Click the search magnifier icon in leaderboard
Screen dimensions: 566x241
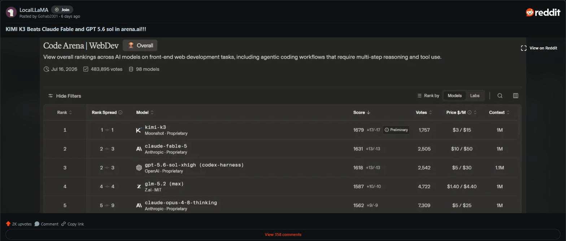(500, 96)
